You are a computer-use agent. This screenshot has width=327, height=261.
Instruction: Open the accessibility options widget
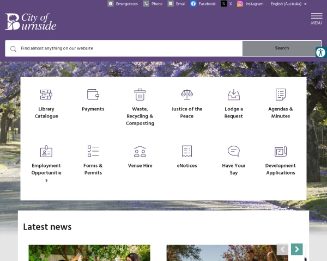(x=320, y=52)
